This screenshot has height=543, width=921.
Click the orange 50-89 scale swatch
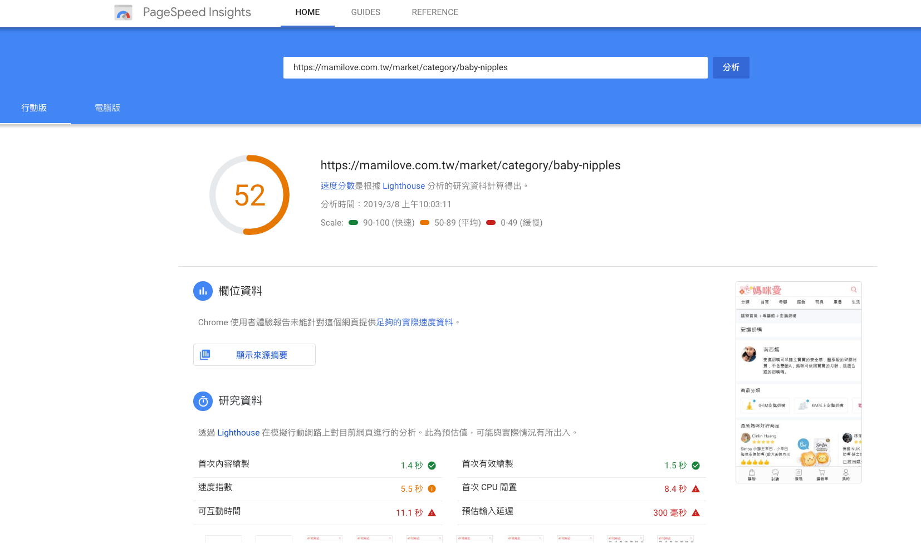pyautogui.click(x=424, y=223)
